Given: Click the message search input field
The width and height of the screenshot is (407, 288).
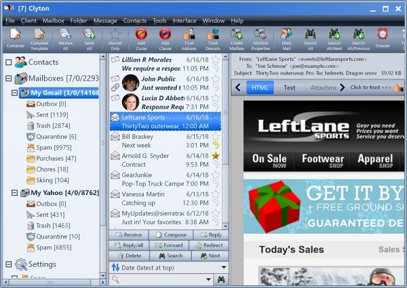Looking at the screenshot, I should (x=162, y=279).
